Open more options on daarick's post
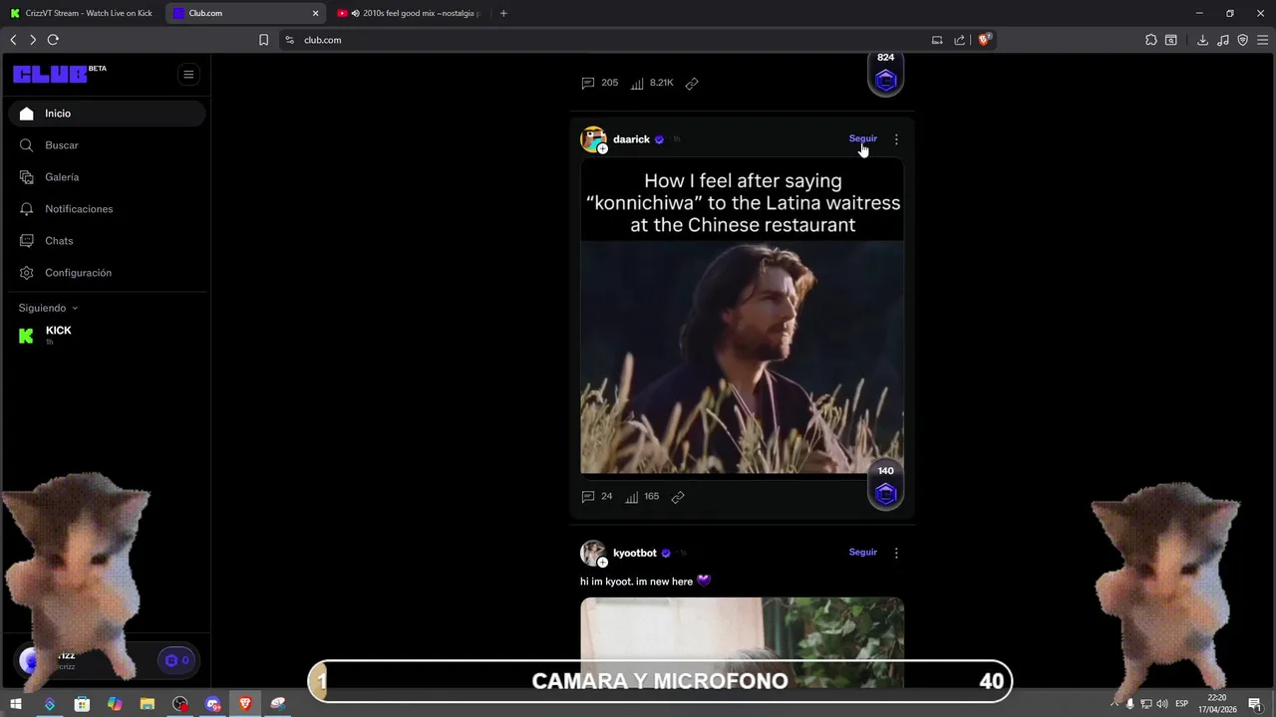This screenshot has width=1276, height=717. [x=896, y=139]
